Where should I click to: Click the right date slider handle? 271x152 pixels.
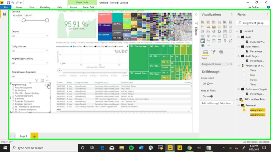[x=47, y=20]
